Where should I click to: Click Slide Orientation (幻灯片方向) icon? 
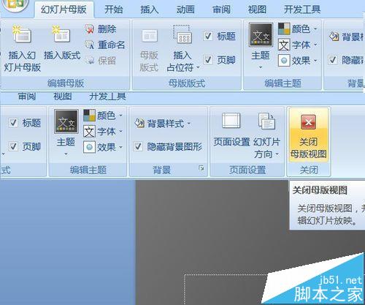[x=266, y=121]
